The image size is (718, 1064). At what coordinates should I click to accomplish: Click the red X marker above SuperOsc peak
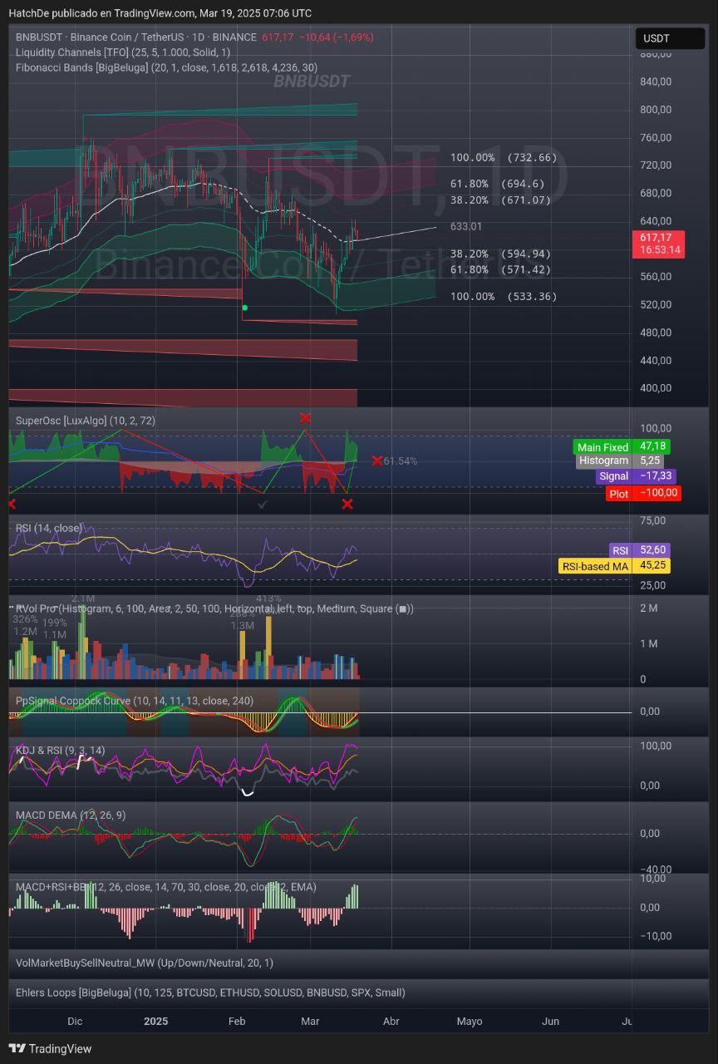click(305, 418)
